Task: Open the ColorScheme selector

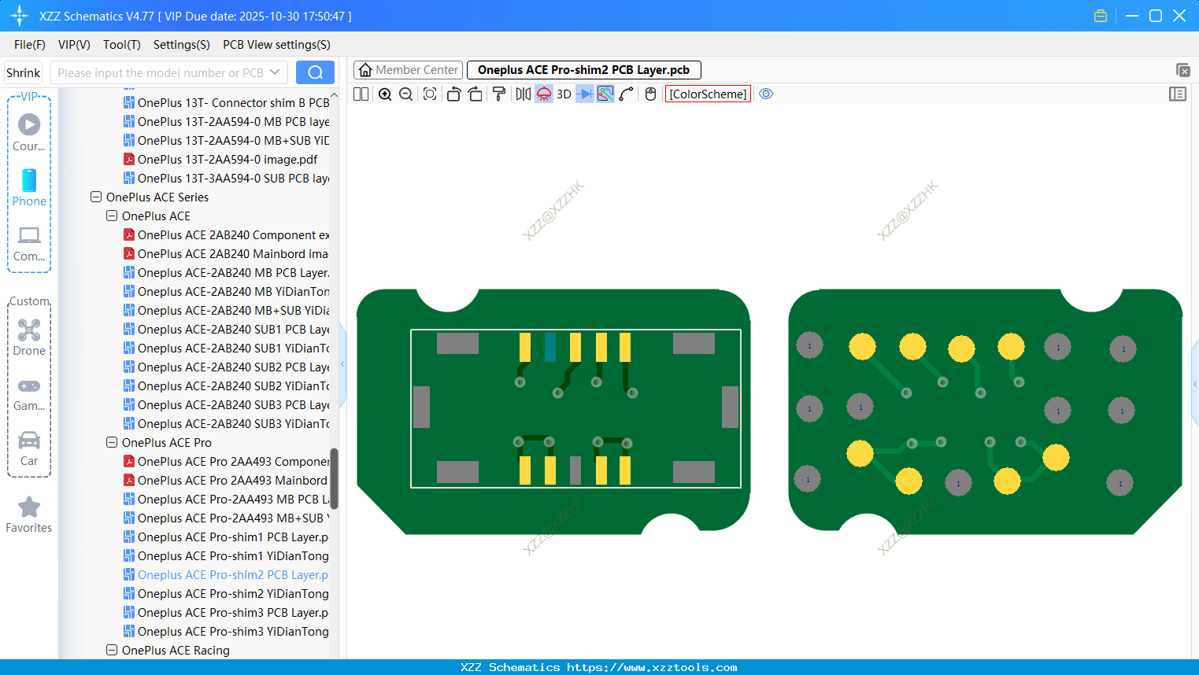Action: pyautogui.click(x=708, y=94)
